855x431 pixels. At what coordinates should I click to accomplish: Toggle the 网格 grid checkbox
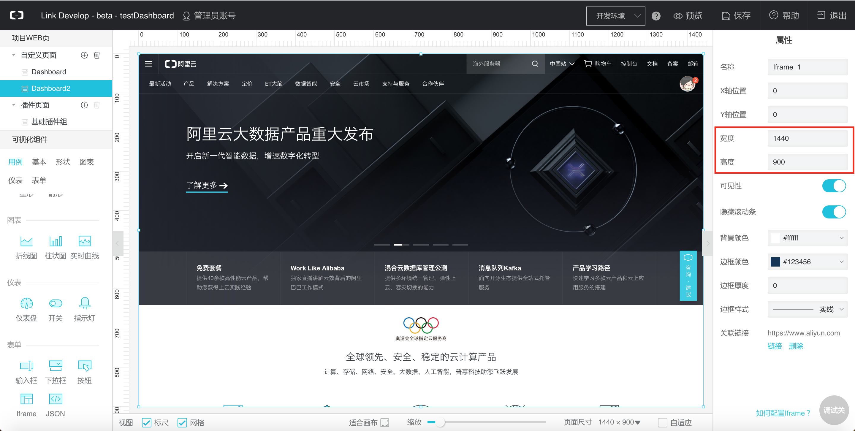182,422
